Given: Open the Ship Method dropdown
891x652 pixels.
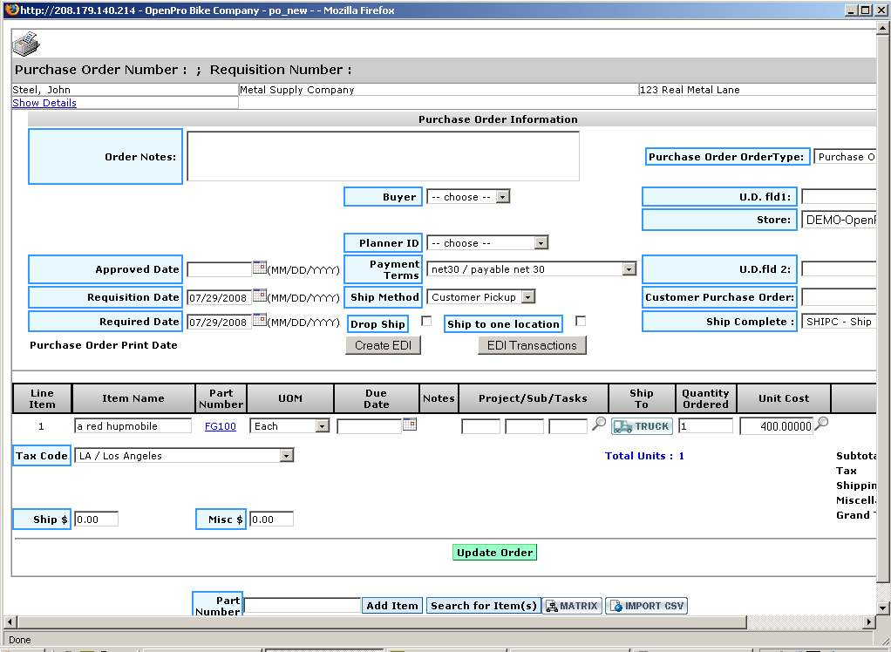Looking at the screenshot, I should point(527,297).
